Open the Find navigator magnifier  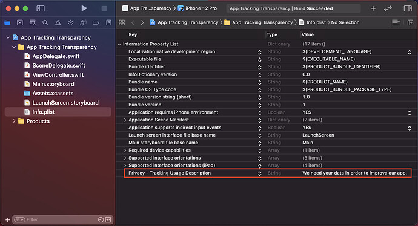pos(45,22)
